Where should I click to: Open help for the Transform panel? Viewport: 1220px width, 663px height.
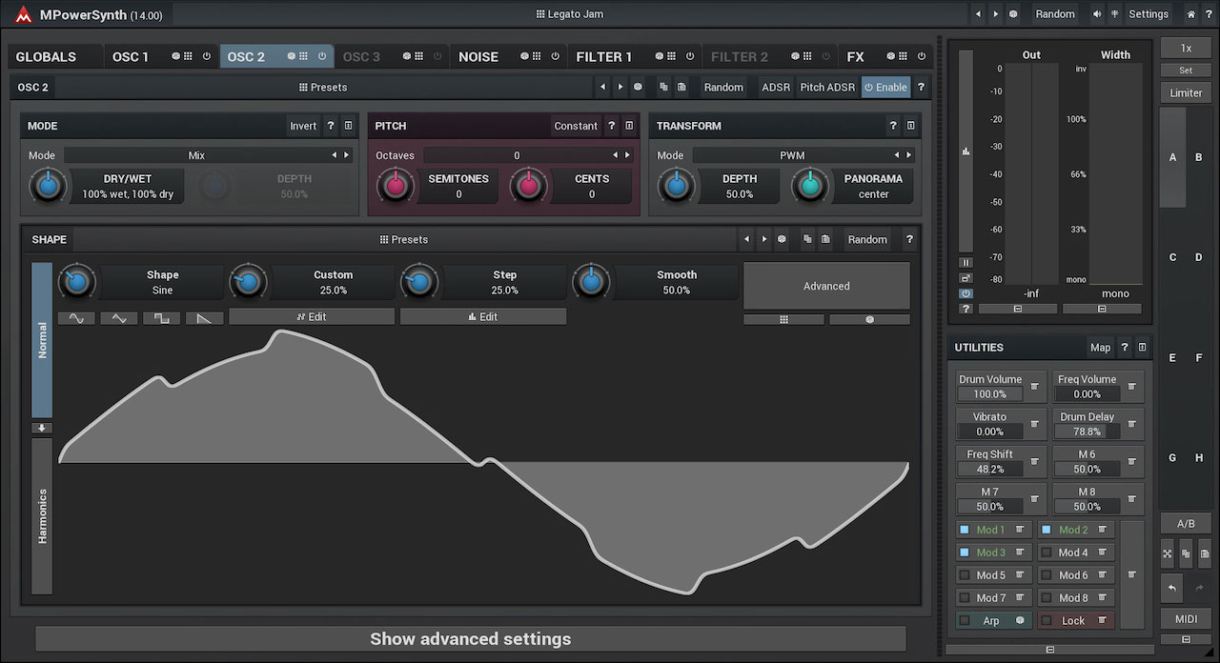pyautogui.click(x=892, y=126)
